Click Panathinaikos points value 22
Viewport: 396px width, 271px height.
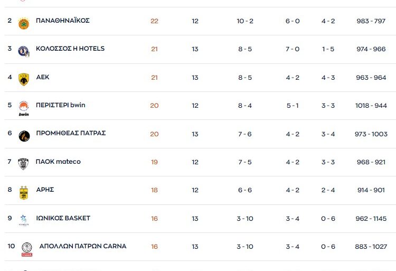154,21
